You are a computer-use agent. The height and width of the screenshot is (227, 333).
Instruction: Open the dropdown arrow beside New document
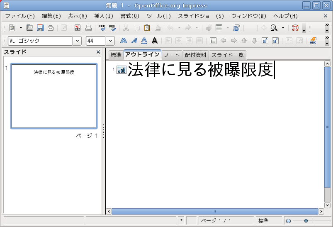click(21, 28)
